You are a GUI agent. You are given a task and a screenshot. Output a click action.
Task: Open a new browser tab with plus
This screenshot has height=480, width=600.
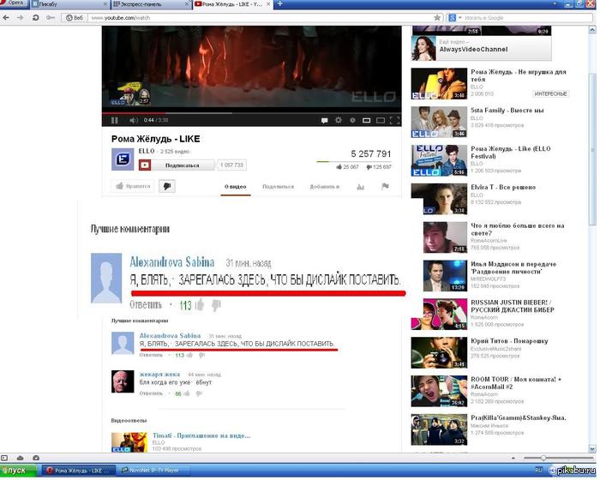tap(279, 3)
